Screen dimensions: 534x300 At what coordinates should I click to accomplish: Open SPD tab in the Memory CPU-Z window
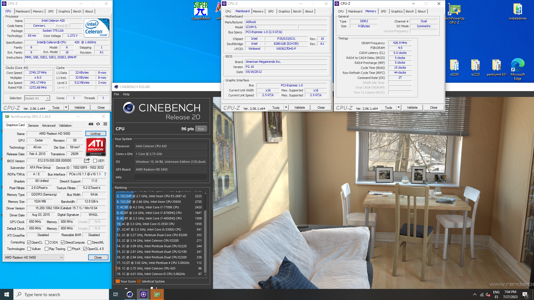pyautogui.click(x=384, y=11)
